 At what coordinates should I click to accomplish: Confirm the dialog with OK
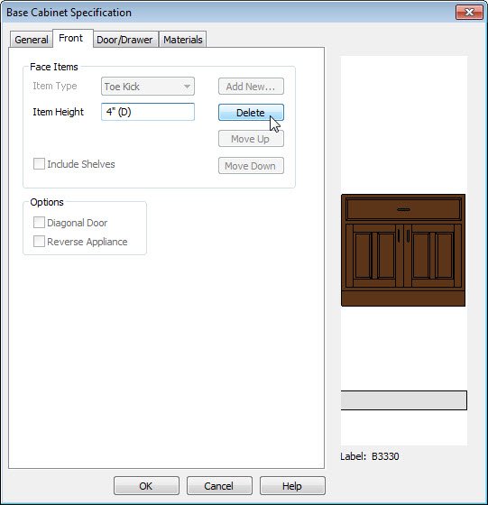(146, 486)
